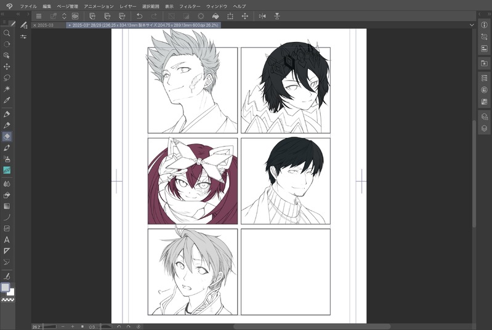This screenshot has height=330, width=492.
Task: Open the ウィンドウ menu
Action: click(x=217, y=6)
